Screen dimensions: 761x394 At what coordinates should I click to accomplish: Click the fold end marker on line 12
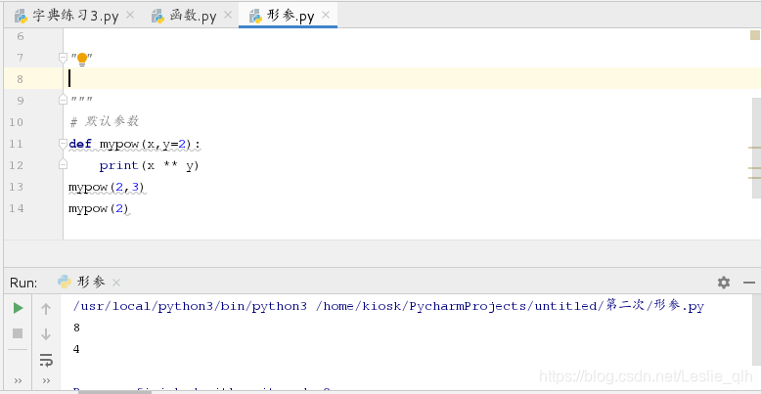point(64,165)
